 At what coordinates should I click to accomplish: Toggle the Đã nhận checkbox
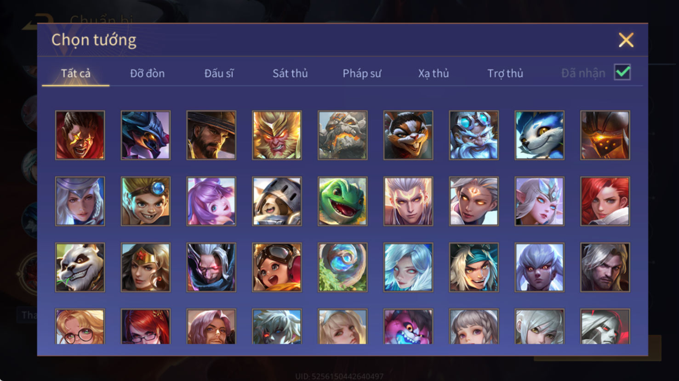(x=622, y=73)
